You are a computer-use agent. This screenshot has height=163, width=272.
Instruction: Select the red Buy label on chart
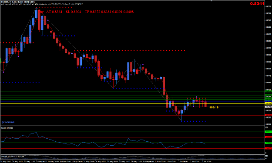41,12
